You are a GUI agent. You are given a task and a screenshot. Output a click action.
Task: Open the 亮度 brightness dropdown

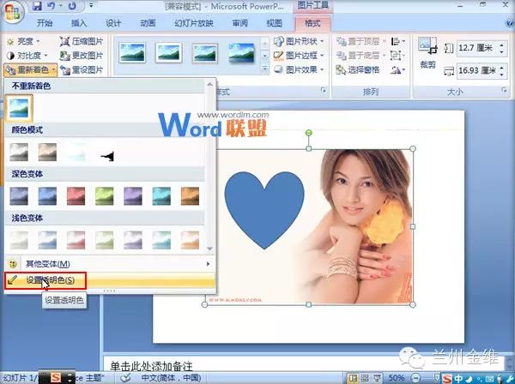23,41
